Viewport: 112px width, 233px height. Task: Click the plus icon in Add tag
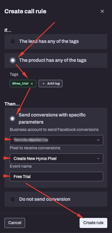[x=44, y=84]
